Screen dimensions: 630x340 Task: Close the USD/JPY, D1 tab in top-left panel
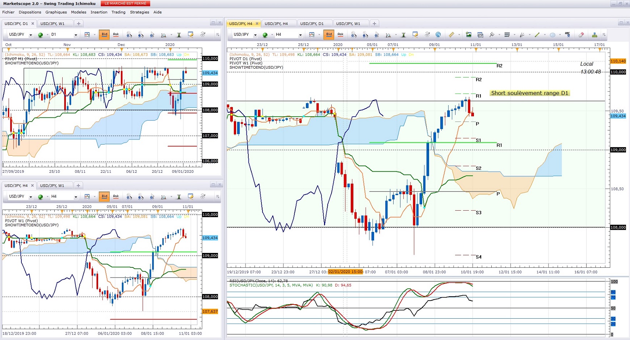[33, 23]
